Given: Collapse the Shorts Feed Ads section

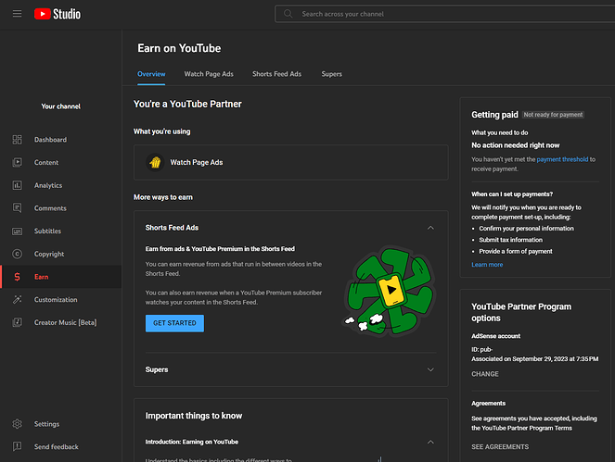Looking at the screenshot, I should (x=430, y=228).
